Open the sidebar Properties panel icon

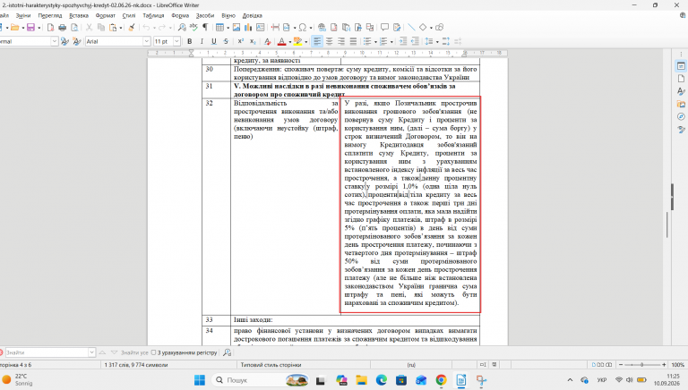pos(681,65)
